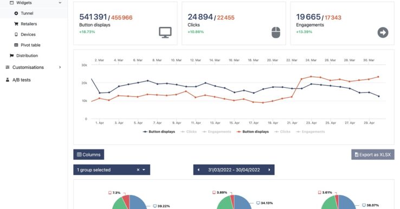This screenshot has height=209, width=400.
Task: Export the data as XLSX
Action: point(373,154)
